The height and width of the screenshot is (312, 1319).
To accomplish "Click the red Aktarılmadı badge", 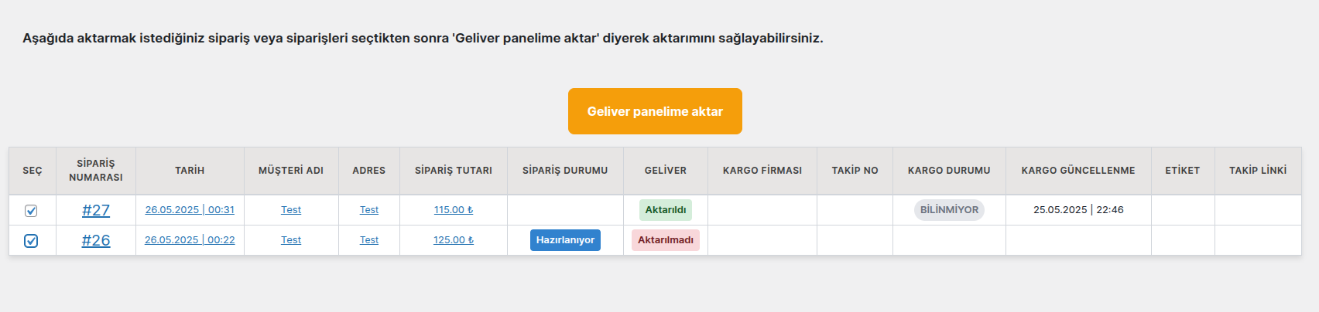I will point(666,240).
